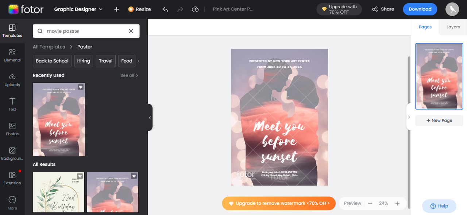Filter by Travel tag
The height and width of the screenshot is (215, 467).
pos(106,61)
